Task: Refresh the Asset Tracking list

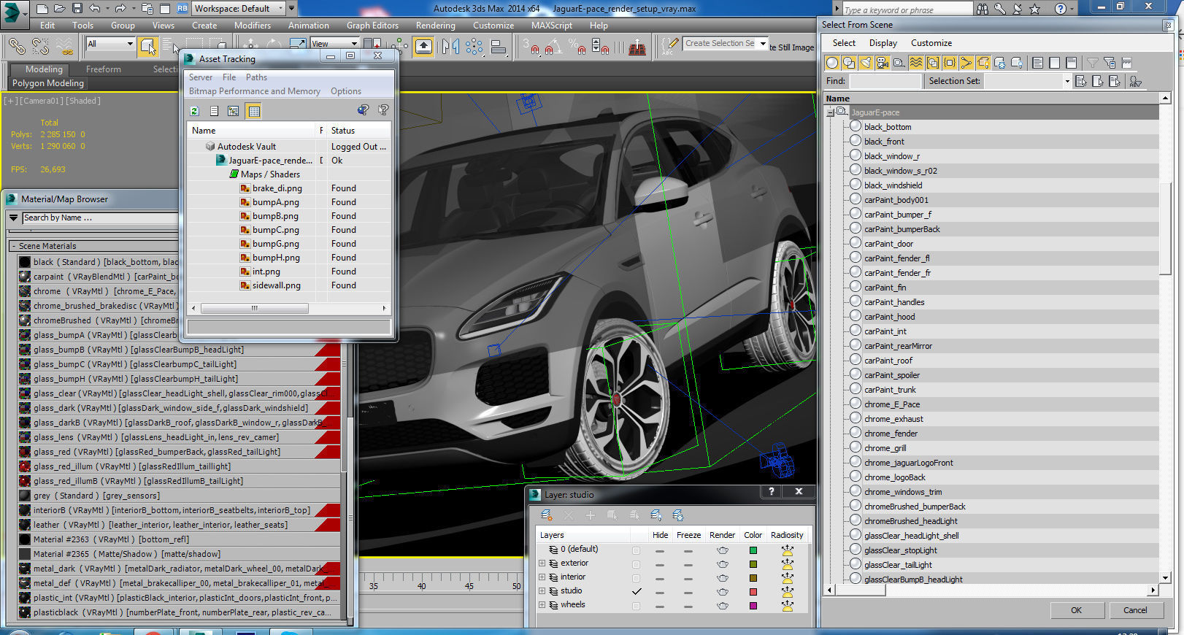Action: [194, 111]
